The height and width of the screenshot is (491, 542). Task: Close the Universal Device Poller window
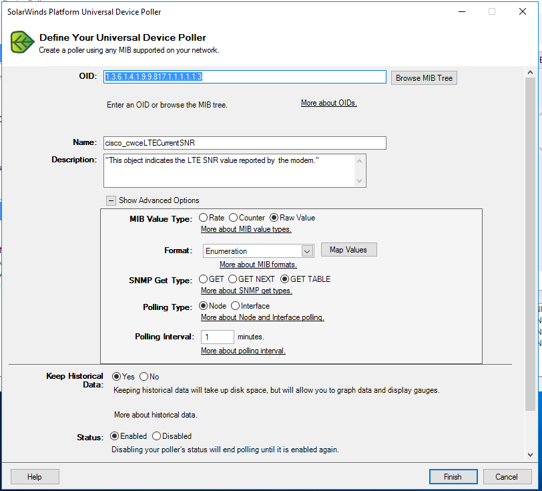(523, 11)
